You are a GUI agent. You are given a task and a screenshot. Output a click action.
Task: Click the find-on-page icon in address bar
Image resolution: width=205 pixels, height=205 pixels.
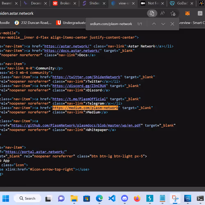(152, 14)
